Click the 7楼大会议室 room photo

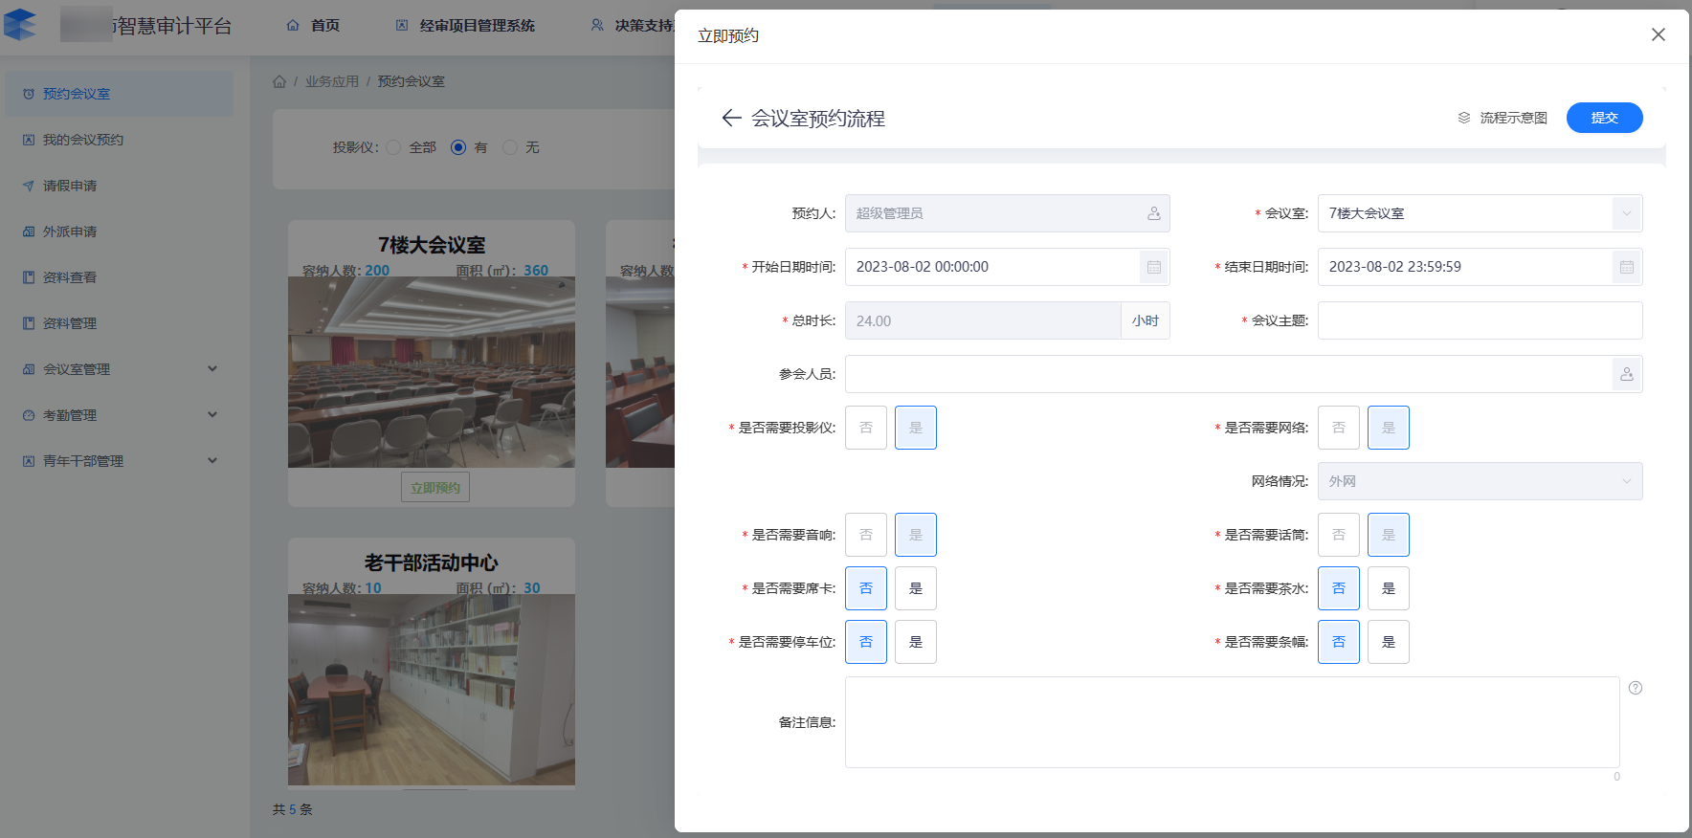(x=432, y=372)
